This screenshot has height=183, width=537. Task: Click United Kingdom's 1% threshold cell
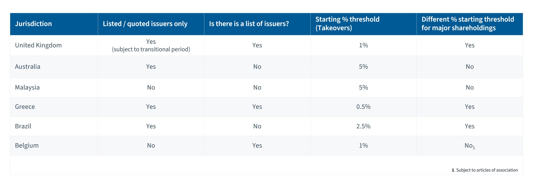tap(363, 45)
